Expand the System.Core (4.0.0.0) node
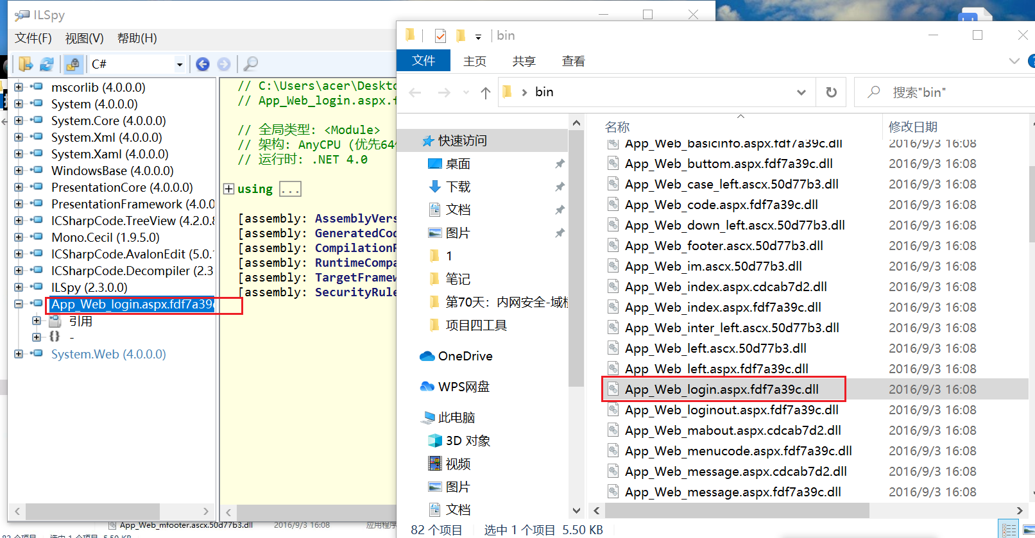This screenshot has height=538, width=1035. tap(19, 121)
